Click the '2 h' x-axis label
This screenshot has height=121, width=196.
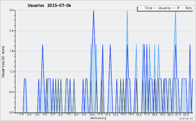click(29, 114)
